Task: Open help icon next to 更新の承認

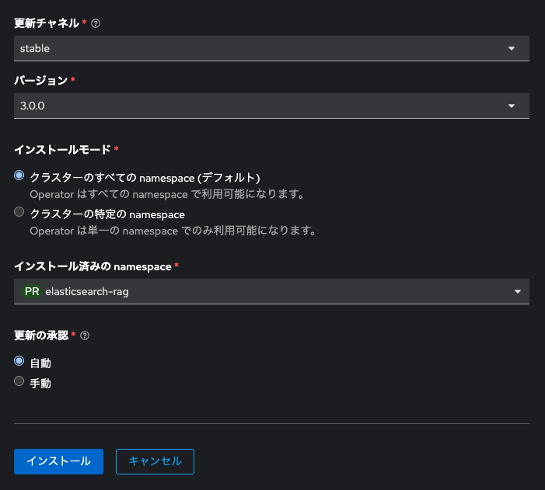Action: click(85, 335)
